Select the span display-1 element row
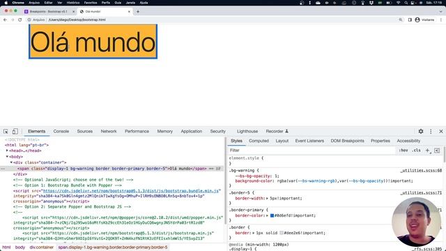 [x=111, y=169]
